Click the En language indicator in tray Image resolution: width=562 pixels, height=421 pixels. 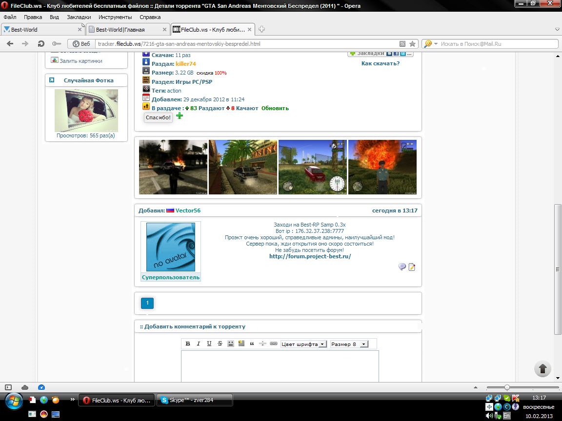(x=506, y=416)
